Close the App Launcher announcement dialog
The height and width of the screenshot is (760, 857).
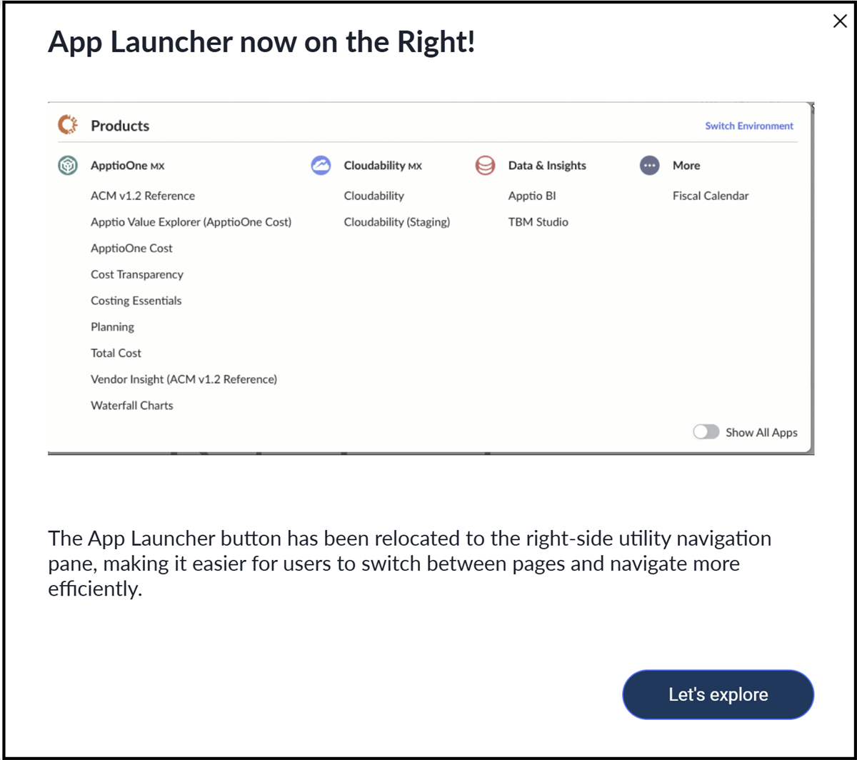[840, 21]
